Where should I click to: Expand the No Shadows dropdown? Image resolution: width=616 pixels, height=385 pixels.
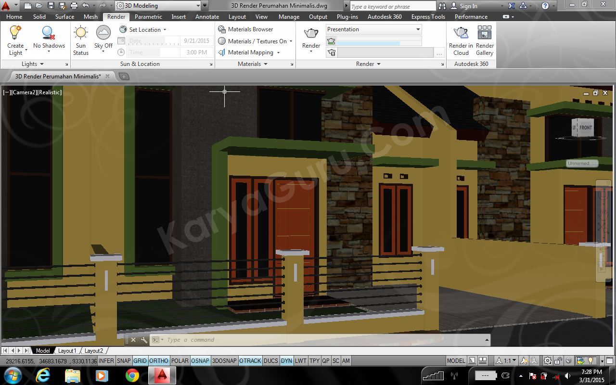[x=49, y=51]
